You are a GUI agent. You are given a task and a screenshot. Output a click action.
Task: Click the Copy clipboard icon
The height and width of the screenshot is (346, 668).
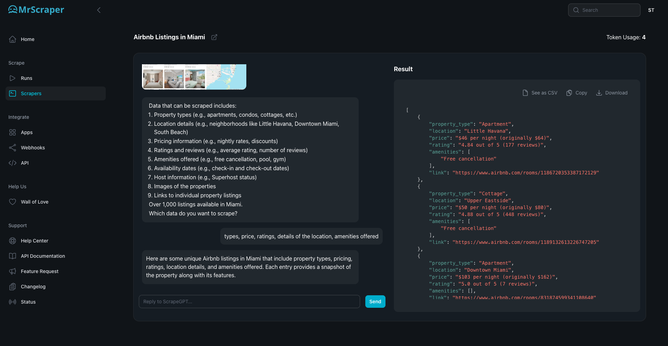pos(569,93)
